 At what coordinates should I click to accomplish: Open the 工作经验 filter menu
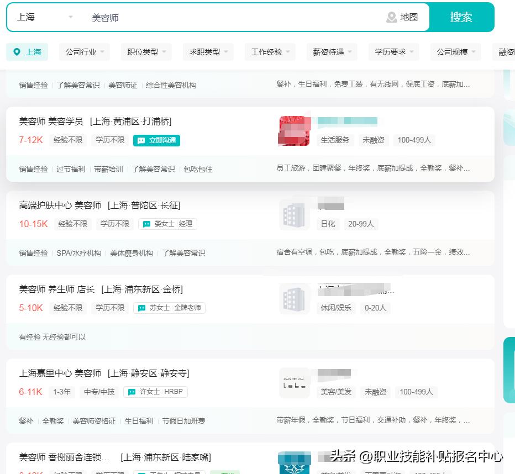pos(270,51)
